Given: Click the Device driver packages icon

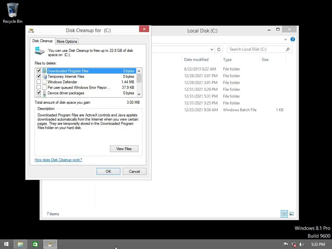Looking at the screenshot, I should 44,93.
